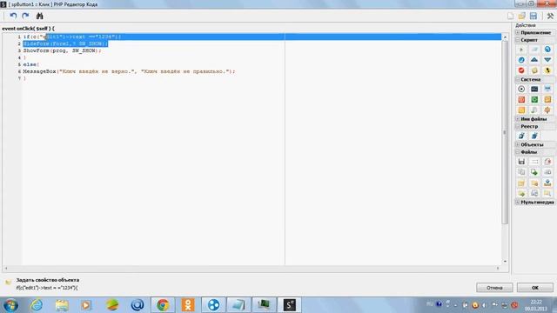The height and width of the screenshot is (313, 557).
Task: Expand the Приложение actions section
Action: [x=518, y=33]
